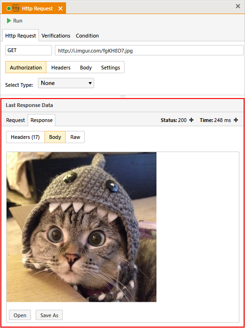Close the panel with the top-right X
Image resolution: width=245 pixels, height=328 pixels.
pos(238,6)
